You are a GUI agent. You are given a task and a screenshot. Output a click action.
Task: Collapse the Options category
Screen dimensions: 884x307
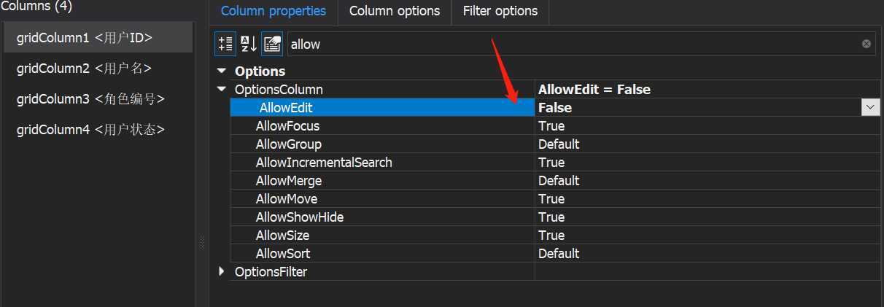(x=222, y=71)
